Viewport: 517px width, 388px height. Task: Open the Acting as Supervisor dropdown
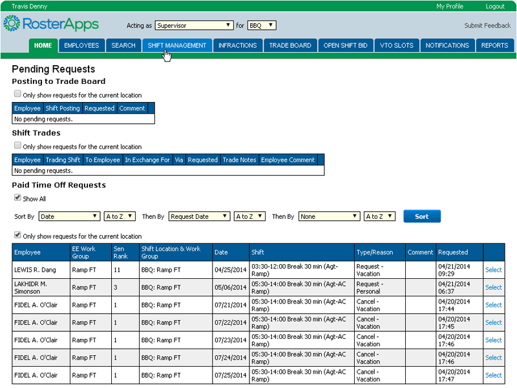click(x=194, y=25)
